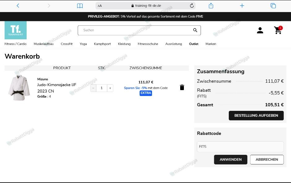Click the Mizuno brand name
Viewport: 291px width, 183px height.
pyautogui.click(x=43, y=79)
